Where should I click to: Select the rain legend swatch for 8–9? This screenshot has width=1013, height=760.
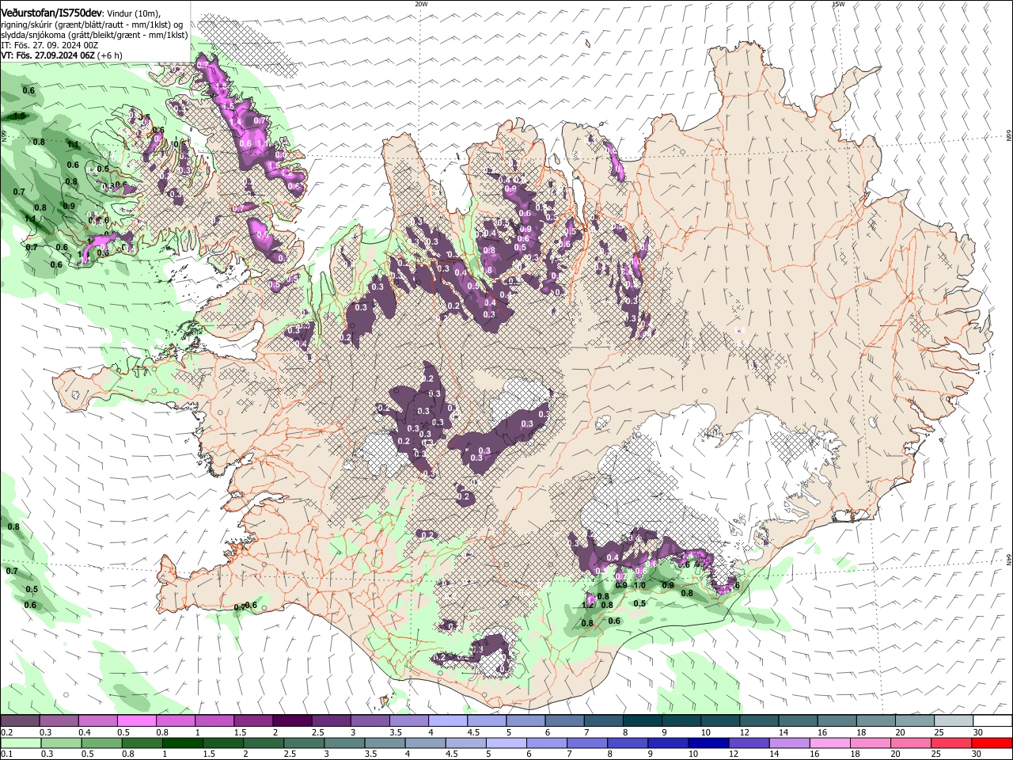coord(628,743)
